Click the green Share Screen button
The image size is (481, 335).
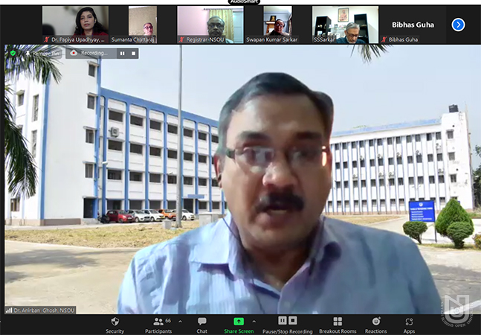click(x=239, y=325)
